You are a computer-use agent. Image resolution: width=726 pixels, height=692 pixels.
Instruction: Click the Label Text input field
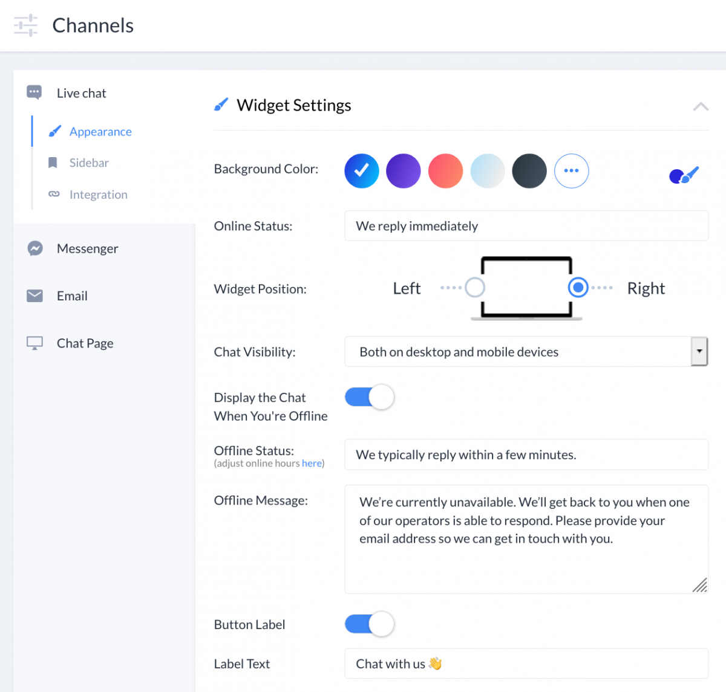pos(526,664)
